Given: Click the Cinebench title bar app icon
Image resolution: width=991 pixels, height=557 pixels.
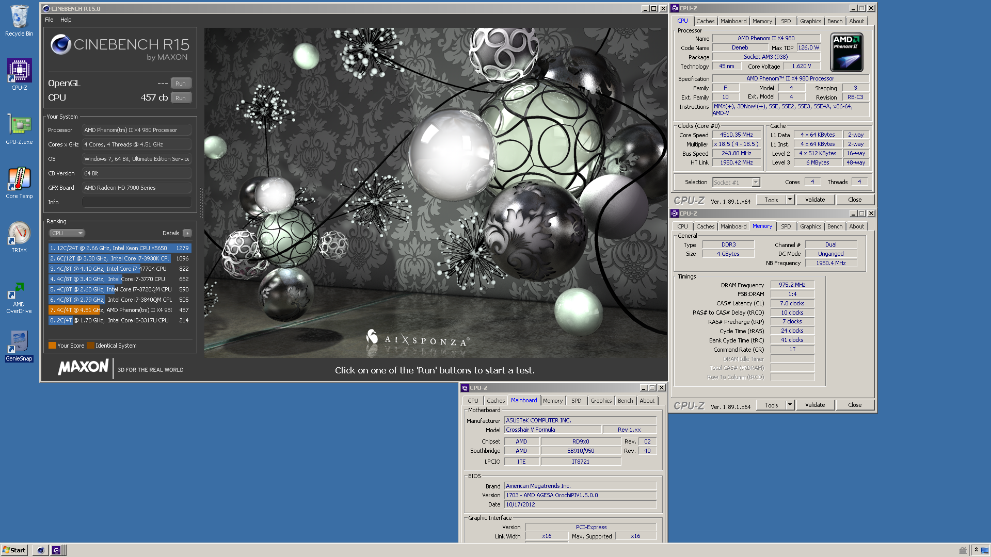Looking at the screenshot, I should [x=46, y=9].
